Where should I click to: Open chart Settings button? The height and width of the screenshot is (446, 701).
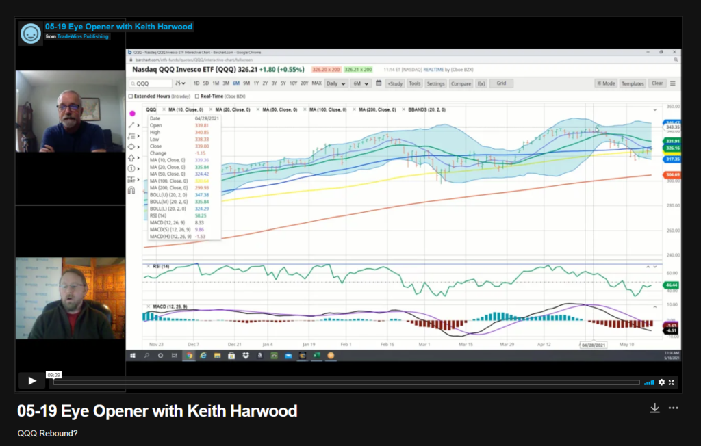pos(435,83)
